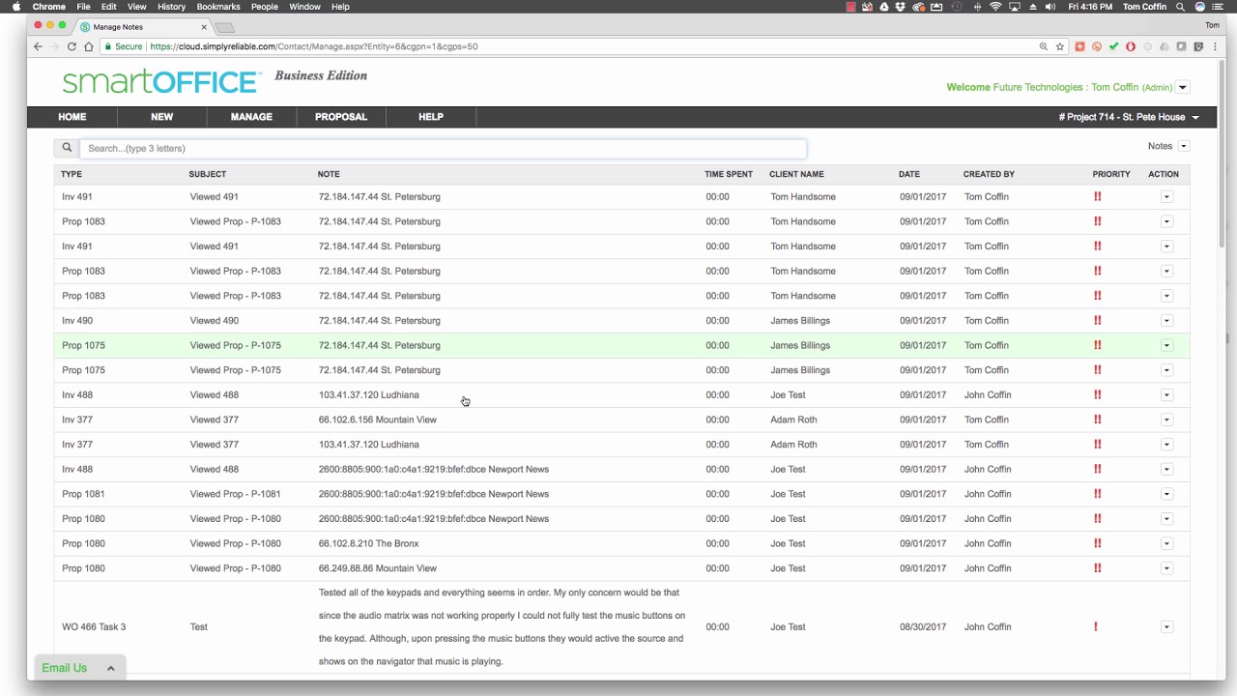
Task: Click the Time Machine icon in the menu bar
Action: [958, 7]
